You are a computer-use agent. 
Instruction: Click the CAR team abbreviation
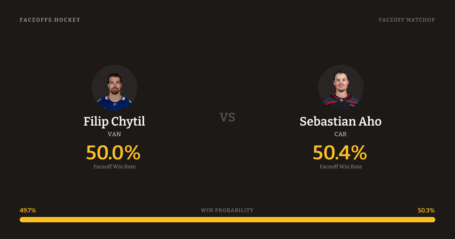pyautogui.click(x=340, y=134)
